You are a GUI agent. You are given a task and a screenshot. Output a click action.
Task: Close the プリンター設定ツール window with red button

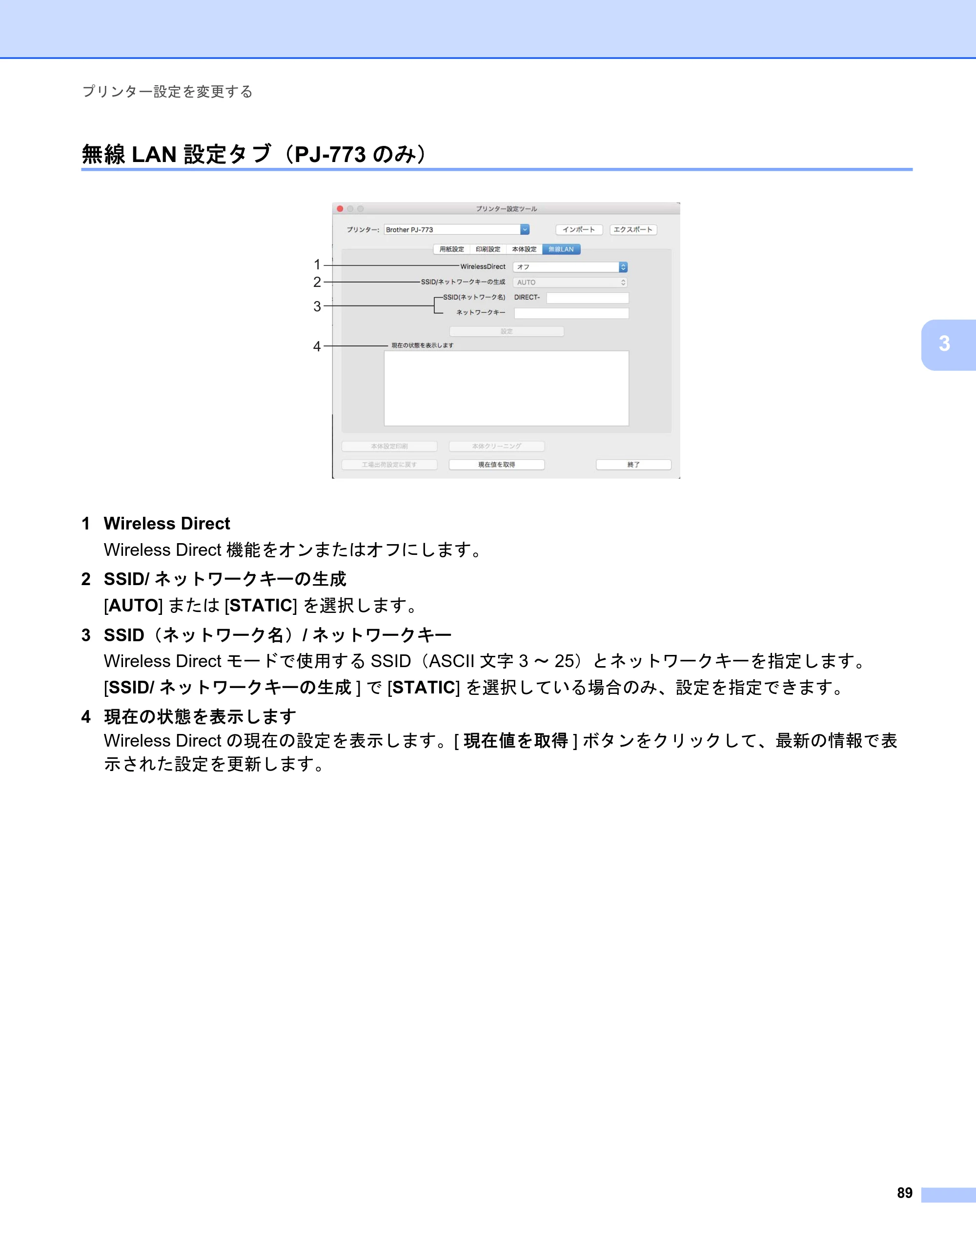click(x=340, y=209)
